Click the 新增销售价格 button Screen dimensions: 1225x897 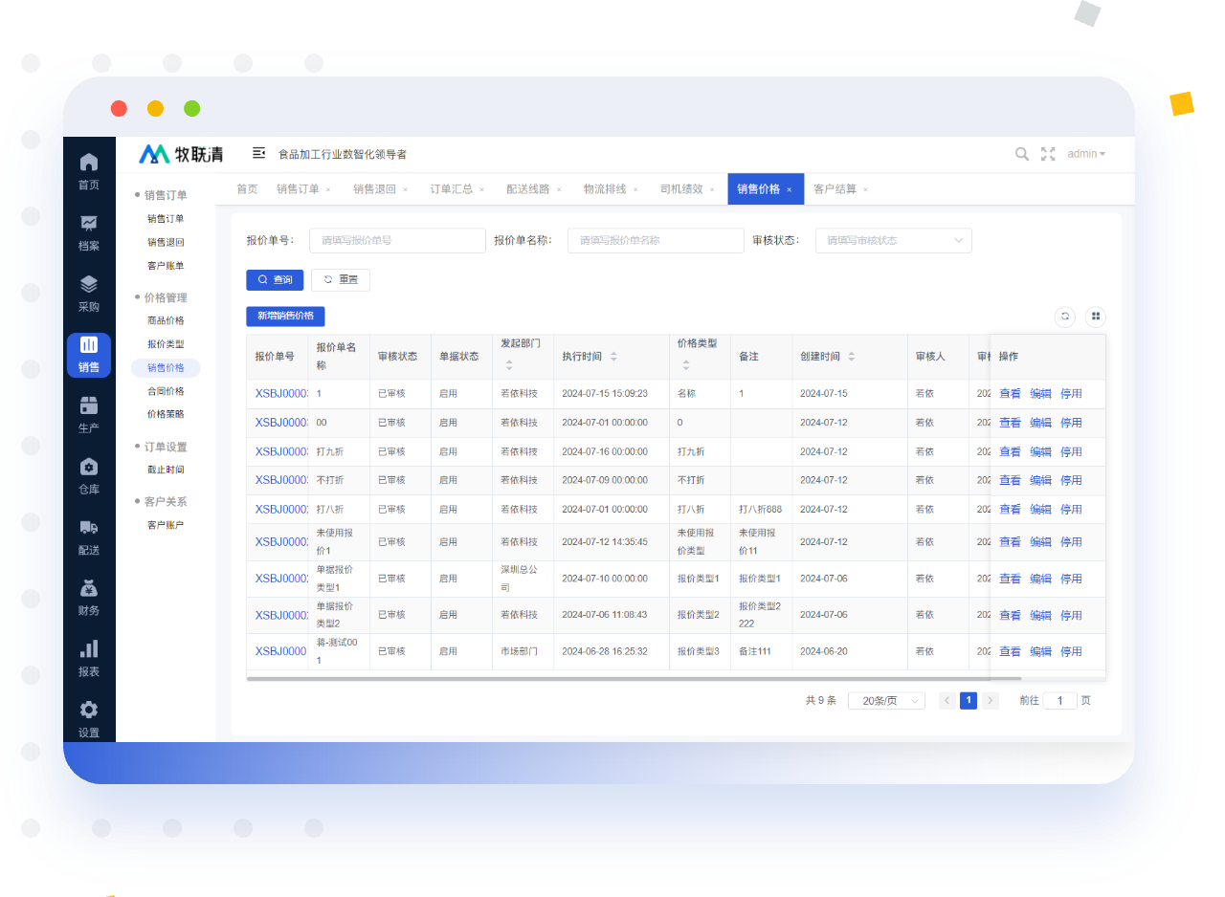(285, 317)
